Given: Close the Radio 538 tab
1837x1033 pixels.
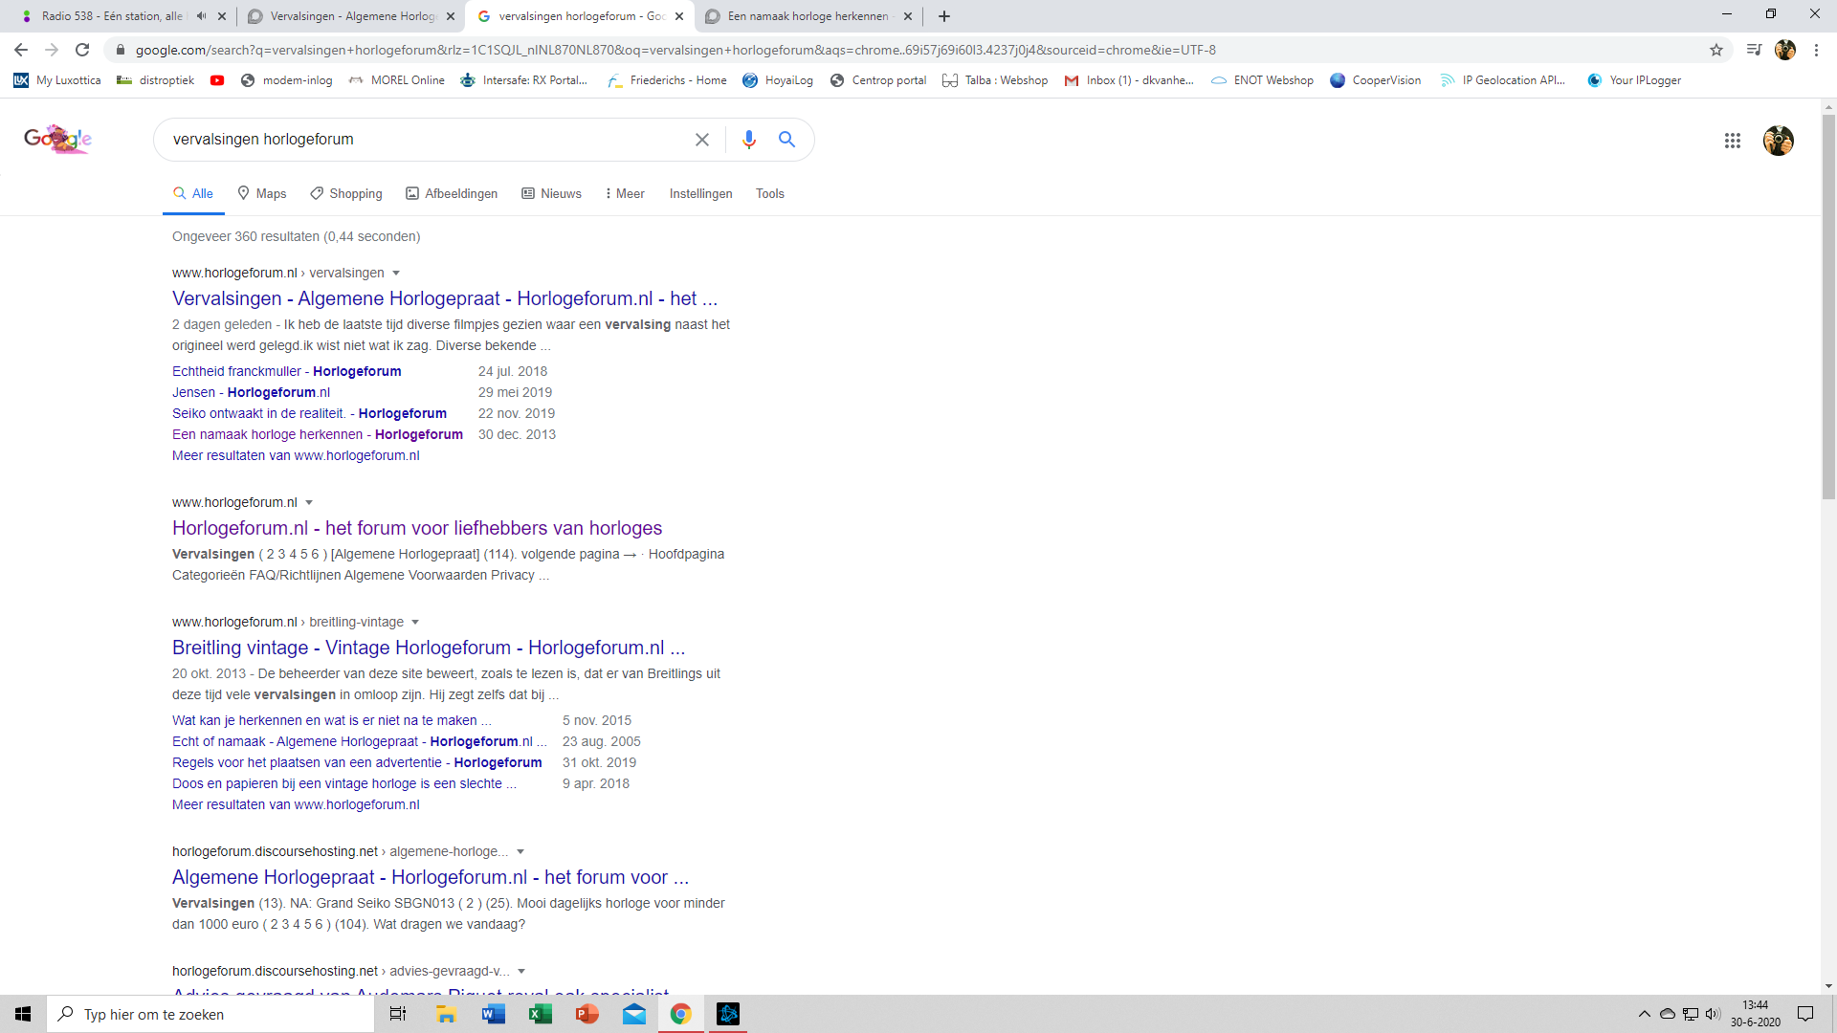Looking at the screenshot, I should coord(222,16).
